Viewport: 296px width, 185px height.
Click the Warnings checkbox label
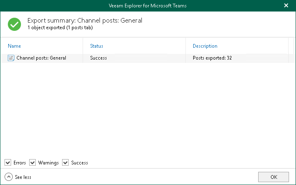coord(49,163)
